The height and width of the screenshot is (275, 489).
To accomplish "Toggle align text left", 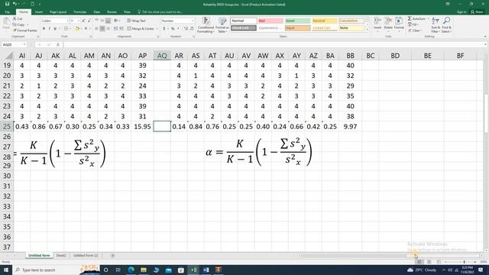I will pos(97,29).
